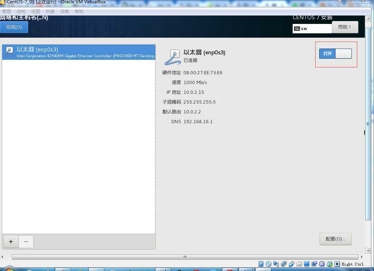Click the display status icon in VirtualBox
Viewport: 374px width, 271px height.
[307, 264]
